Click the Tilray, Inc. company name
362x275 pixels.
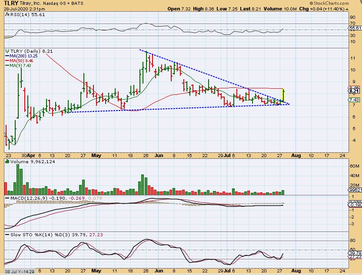30,3
